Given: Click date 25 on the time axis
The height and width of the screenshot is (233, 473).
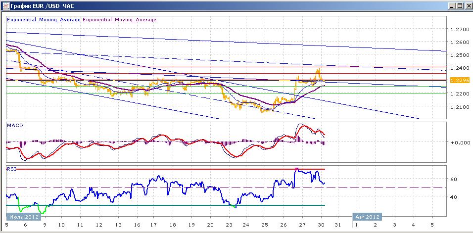Looking at the screenshot, I should 265,225.
